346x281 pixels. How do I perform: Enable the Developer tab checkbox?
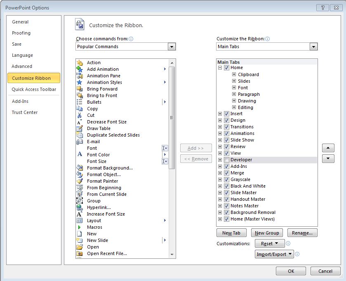coord(226,160)
